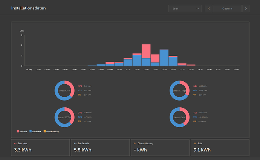The height and width of the screenshot is (160, 260).
Task: Click red arrow icon next to Zum Netz
Action: (x=15, y=143)
